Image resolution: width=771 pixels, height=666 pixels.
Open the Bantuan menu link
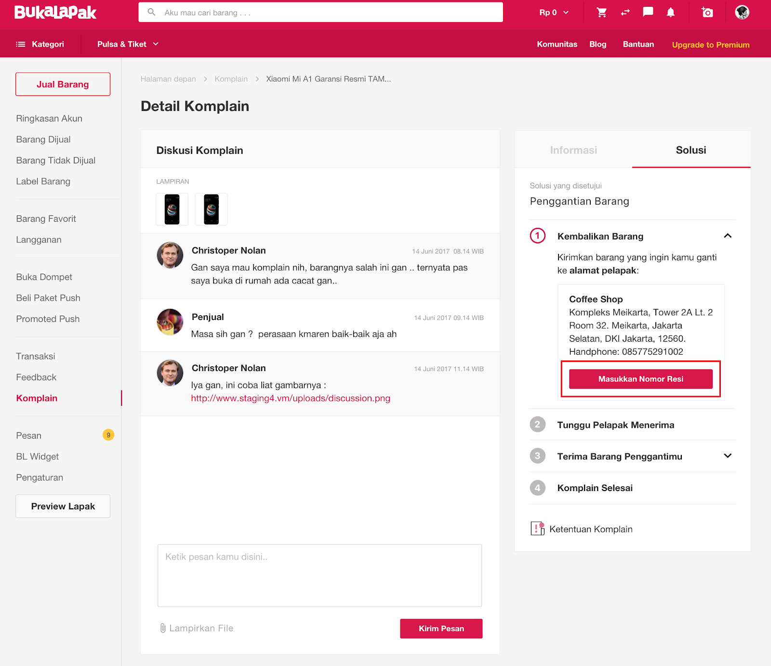pyautogui.click(x=638, y=44)
